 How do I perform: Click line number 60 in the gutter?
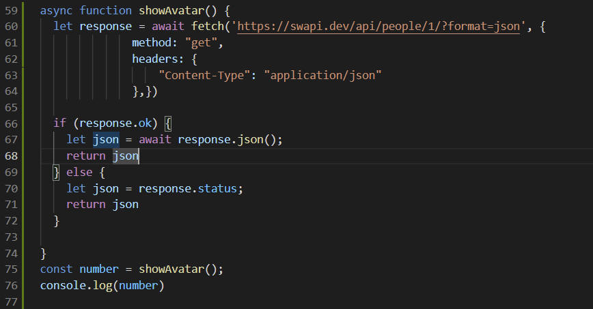tap(12, 27)
